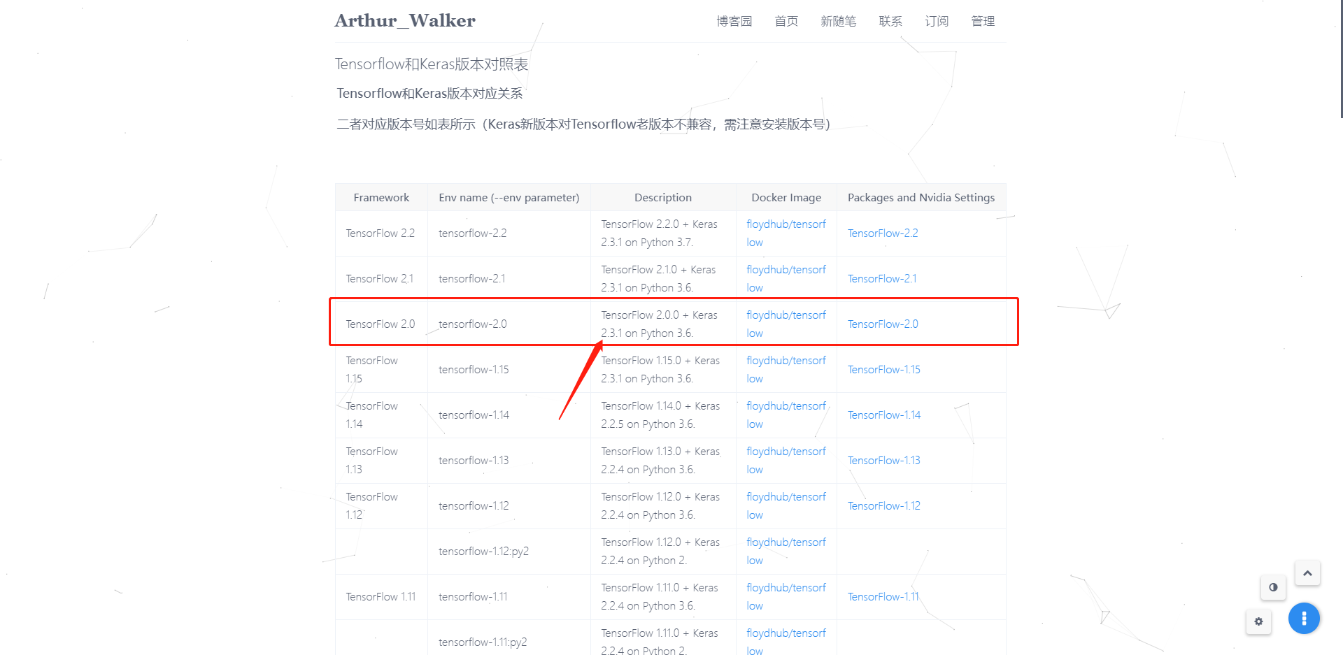This screenshot has height=655, width=1343.
Task: Open floydhub docker link in tensorflow-1.11 row
Action: (x=786, y=597)
